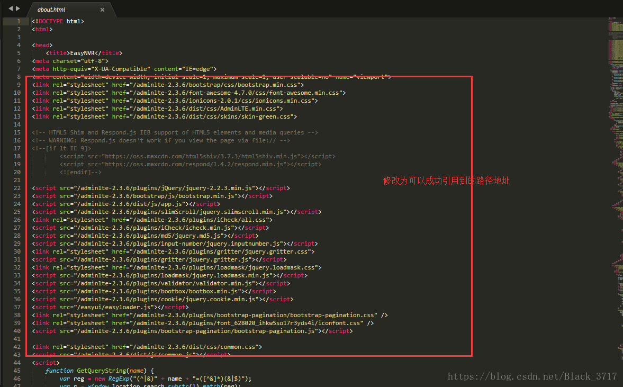Click line number 22 in gutter
623x387 pixels.
coord(17,188)
